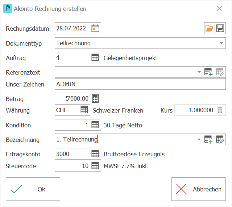Click the Bruttoerlöse Erzeugnis text
Screen dimensions: 232x207
(134, 154)
